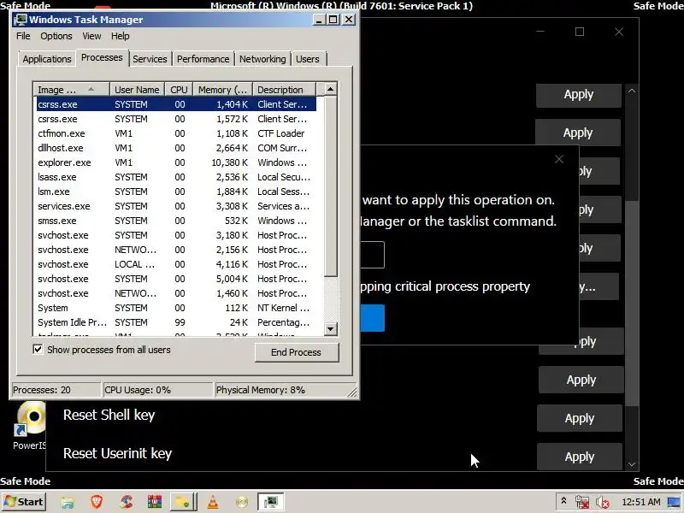Open CCleaner from the taskbar

tap(126, 502)
